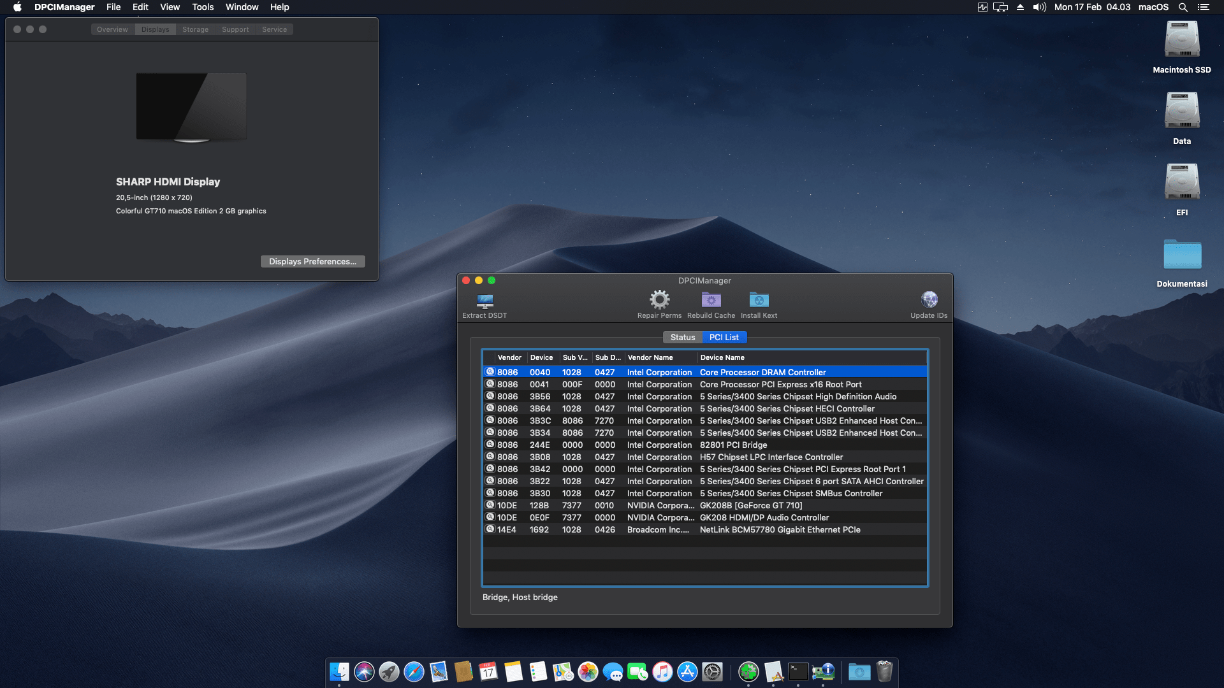Click the Extract DSDT toolbar icon
This screenshot has height=688, width=1224.
click(x=484, y=300)
